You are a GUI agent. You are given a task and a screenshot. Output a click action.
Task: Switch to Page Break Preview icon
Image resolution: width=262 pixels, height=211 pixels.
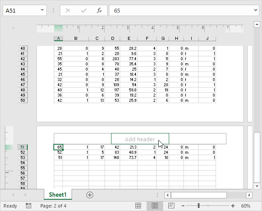point(171,206)
